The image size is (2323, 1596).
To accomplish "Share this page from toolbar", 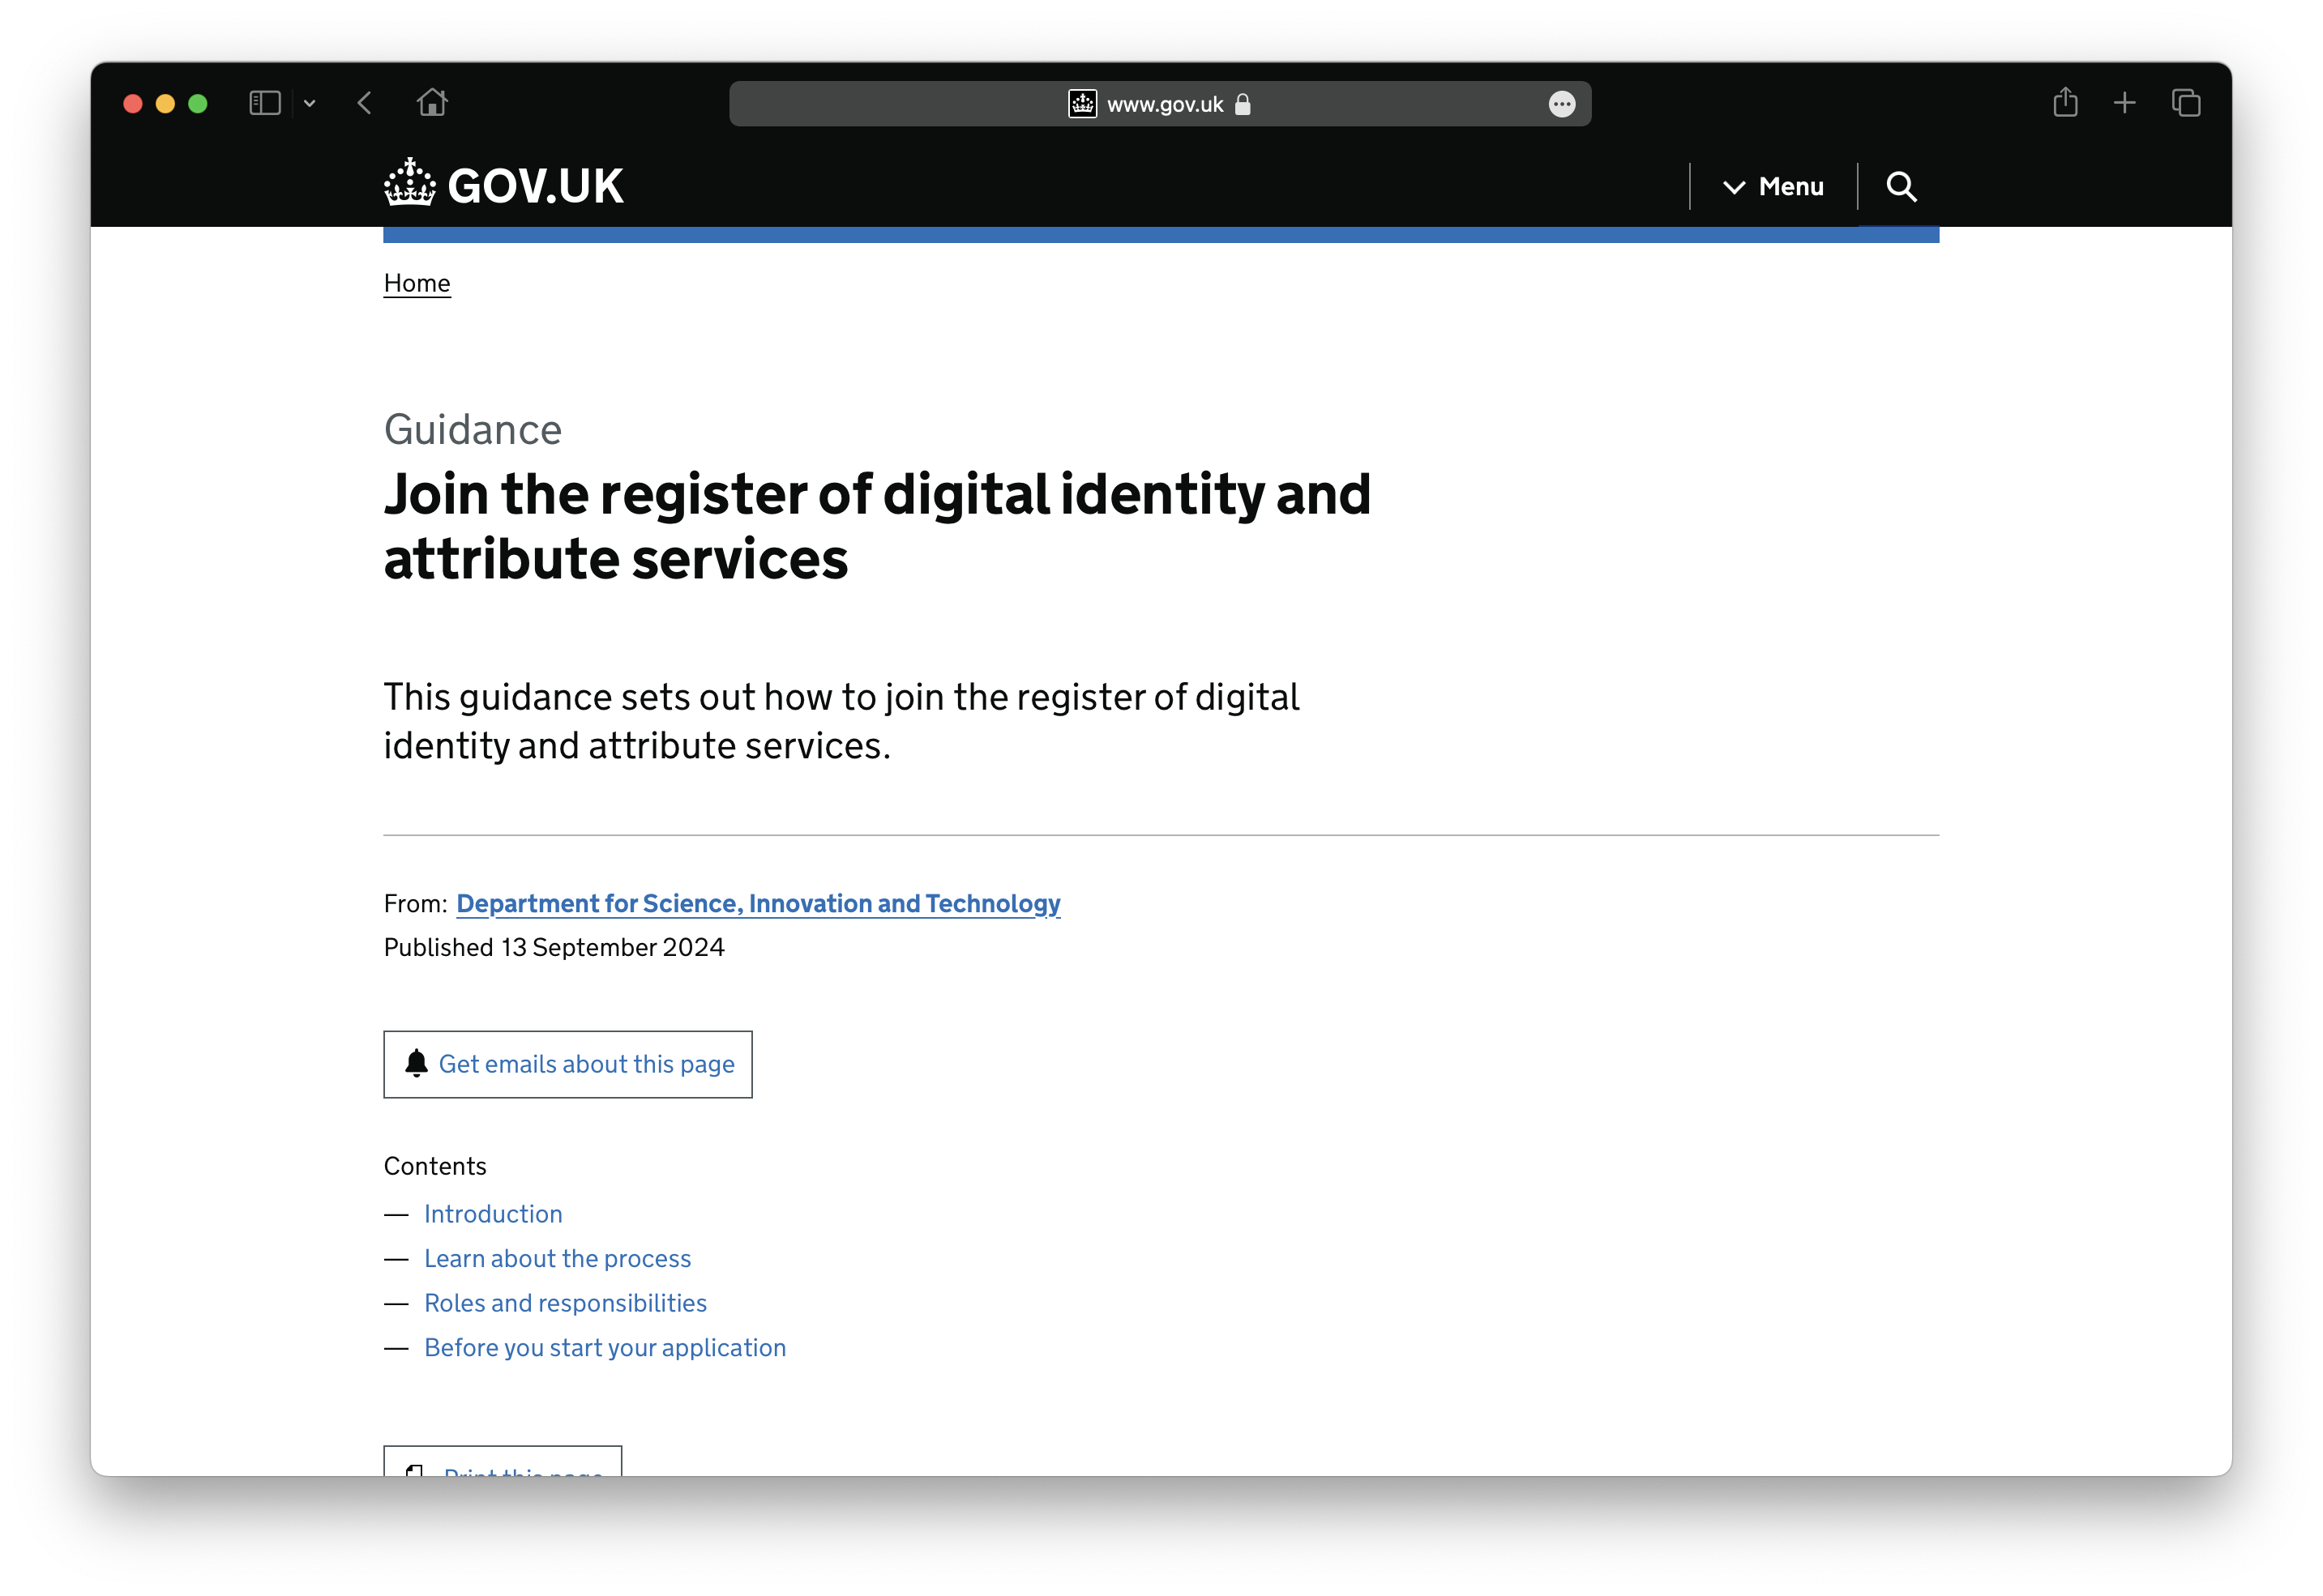I will click(x=2065, y=102).
